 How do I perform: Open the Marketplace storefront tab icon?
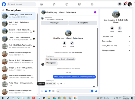[x=79, y=4]
